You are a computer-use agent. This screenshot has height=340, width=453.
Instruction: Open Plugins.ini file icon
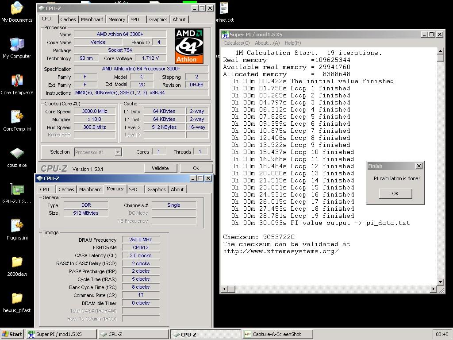tap(17, 230)
